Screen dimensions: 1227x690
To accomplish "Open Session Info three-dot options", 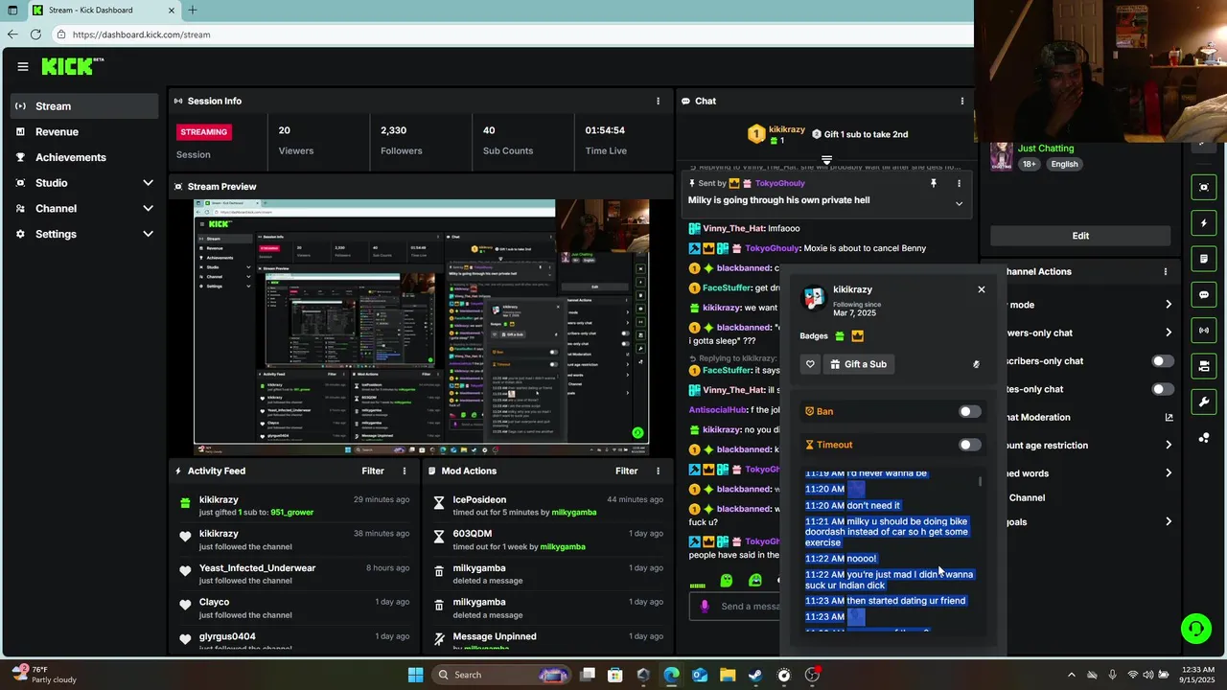I will (658, 101).
